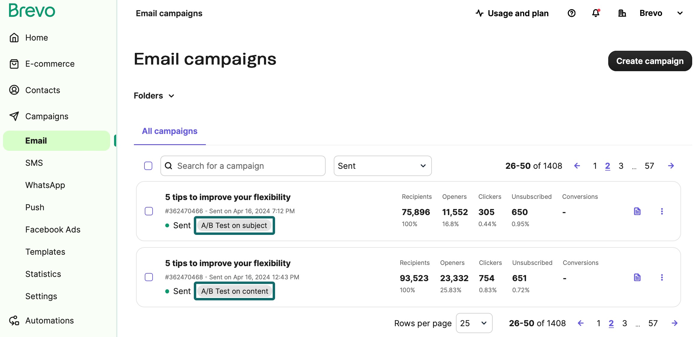Check the select-all campaigns checkbox
The image size is (697, 337).
click(x=148, y=165)
